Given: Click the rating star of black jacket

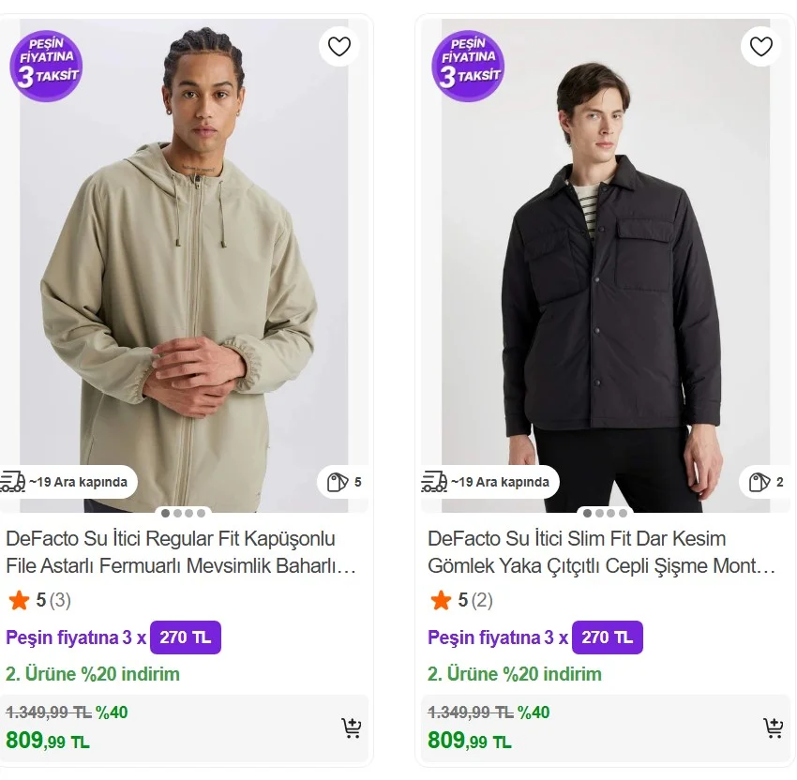Looking at the screenshot, I should pyautogui.click(x=441, y=600).
